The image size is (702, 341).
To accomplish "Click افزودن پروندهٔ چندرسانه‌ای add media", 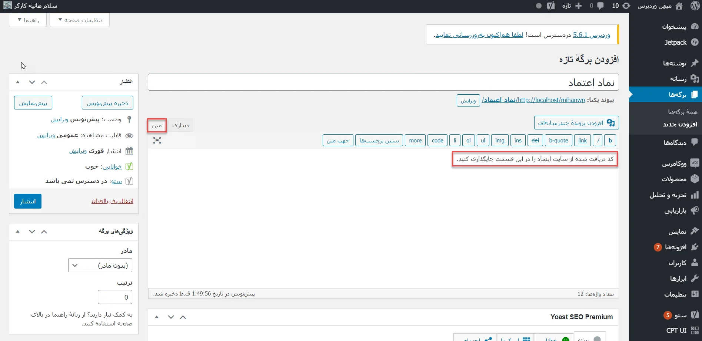I will (576, 123).
